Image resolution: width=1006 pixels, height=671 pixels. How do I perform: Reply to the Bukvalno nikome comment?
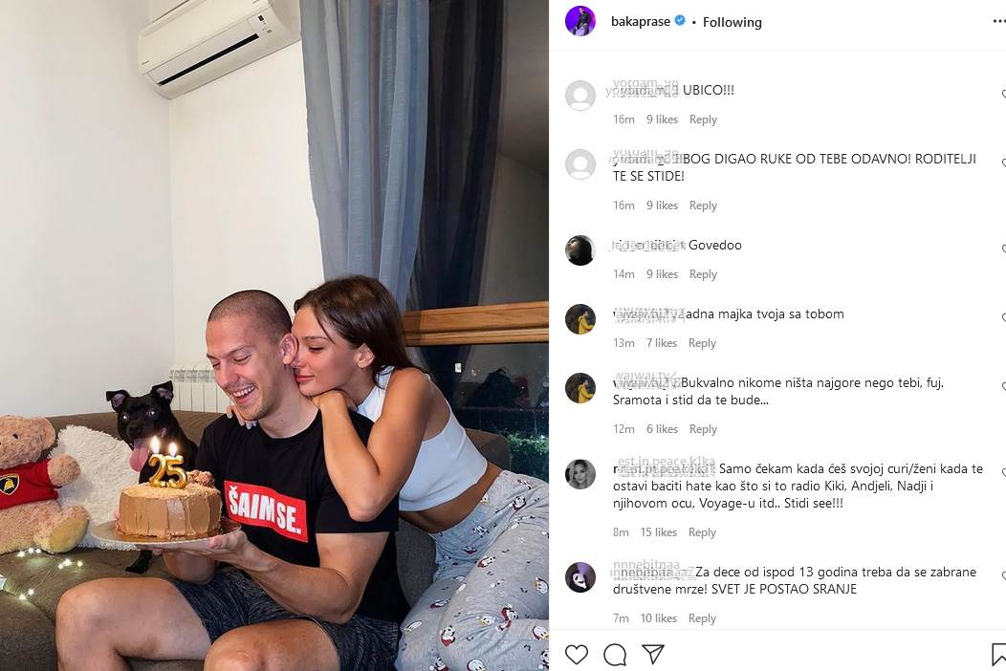(x=703, y=429)
